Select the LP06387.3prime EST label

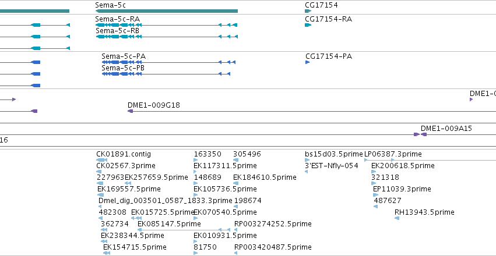[x=393, y=154]
